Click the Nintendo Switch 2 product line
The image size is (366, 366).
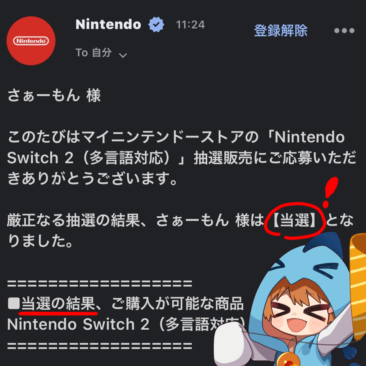pos(126,324)
